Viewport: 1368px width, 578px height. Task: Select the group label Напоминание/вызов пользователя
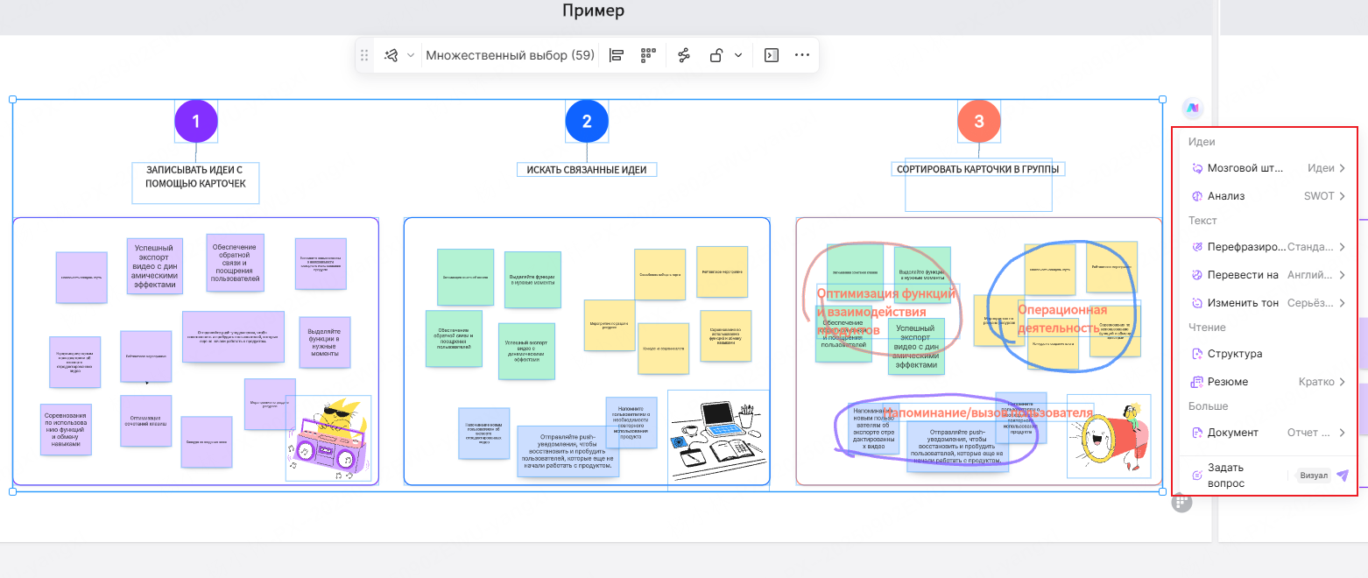click(x=989, y=413)
